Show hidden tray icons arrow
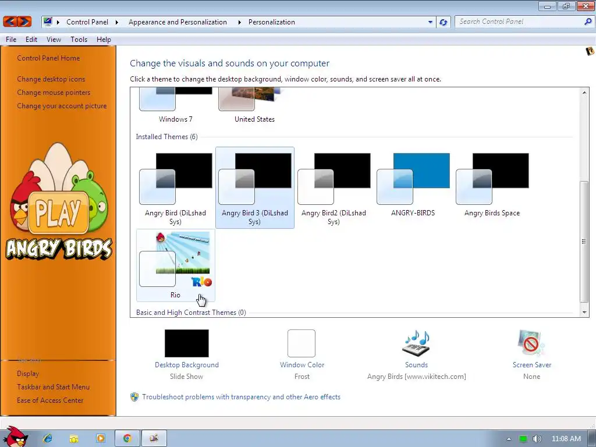Viewport: 596px width, 447px height. click(x=509, y=439)
